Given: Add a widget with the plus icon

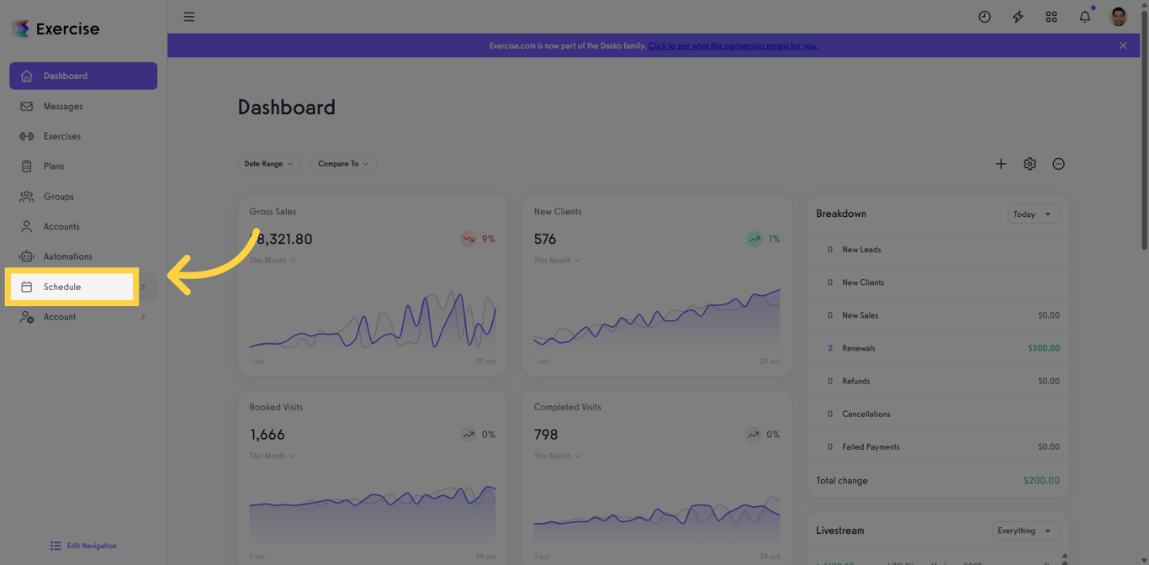Looking at the screenshot, I should pos(1001,164).
